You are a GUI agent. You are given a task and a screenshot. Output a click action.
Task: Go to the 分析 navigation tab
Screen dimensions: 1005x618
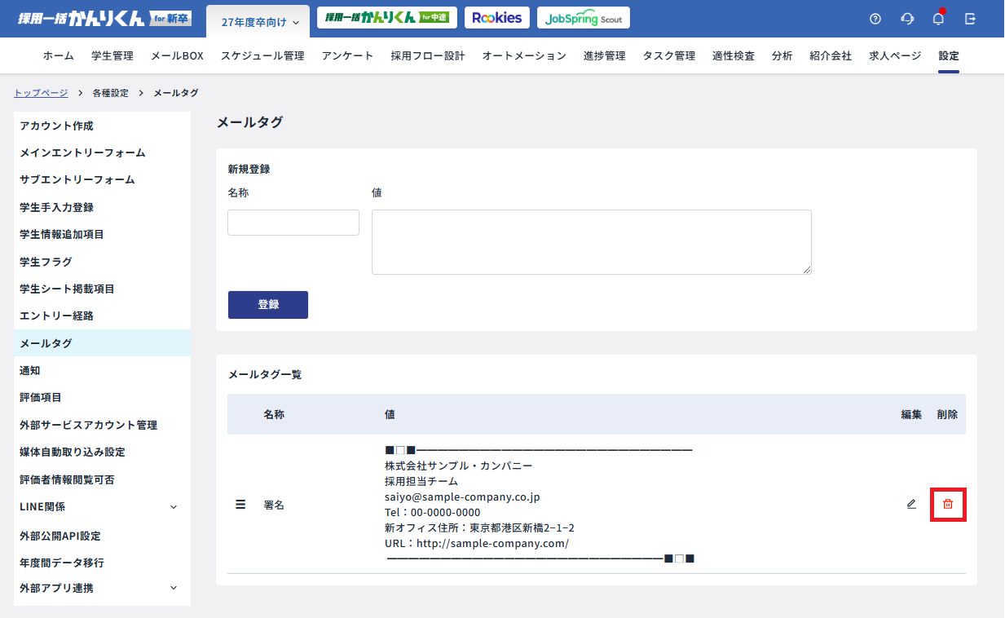pos(782,55)
